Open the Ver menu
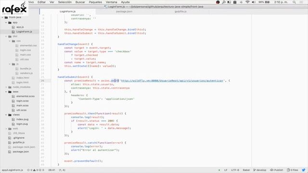The image size is (308, 173). tap(52, 2)
